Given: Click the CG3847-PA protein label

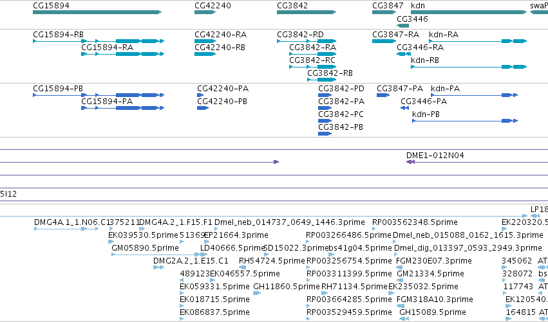Looking at the screenshot, I should (400, 89).
